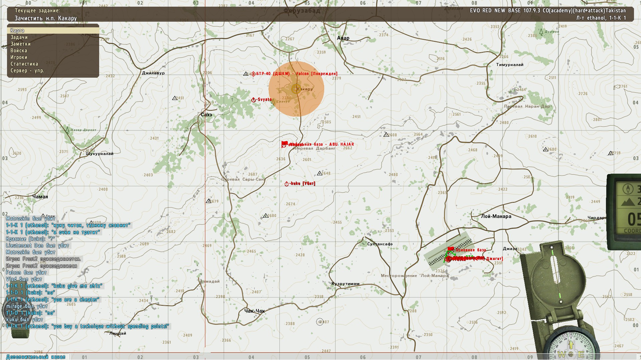Click the Перевал Наран-Дар label
This screenshot has width=641, height=360.
point(527,107)
